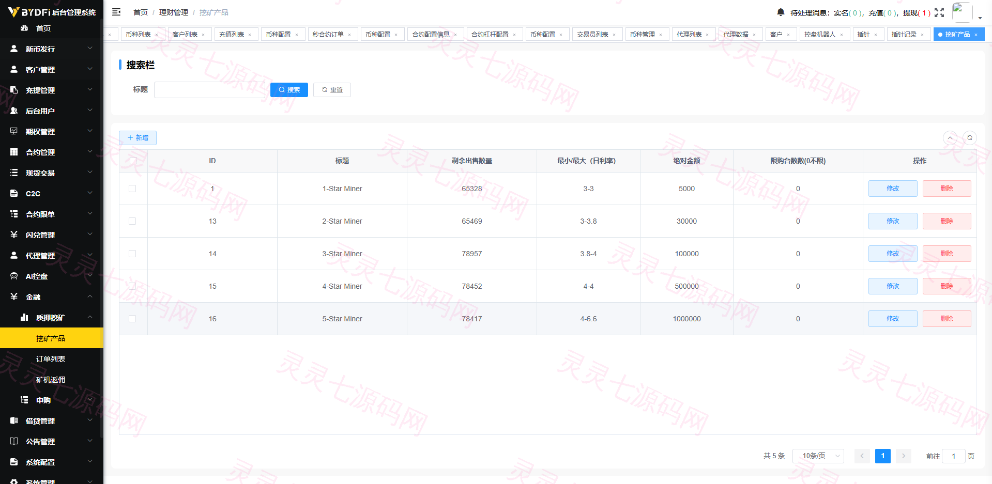Viewport: 992px width, 484px height.
Task: Check the row for 2-Star Miner
Action: point(132,221)
